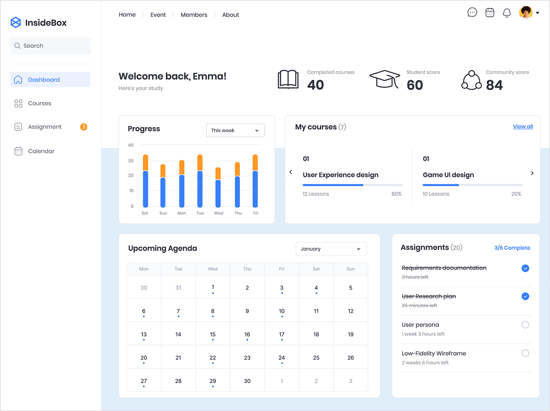Click the Completed courses value 40
The width and height of the screenshot is (550, 411).
pos(316,85)
